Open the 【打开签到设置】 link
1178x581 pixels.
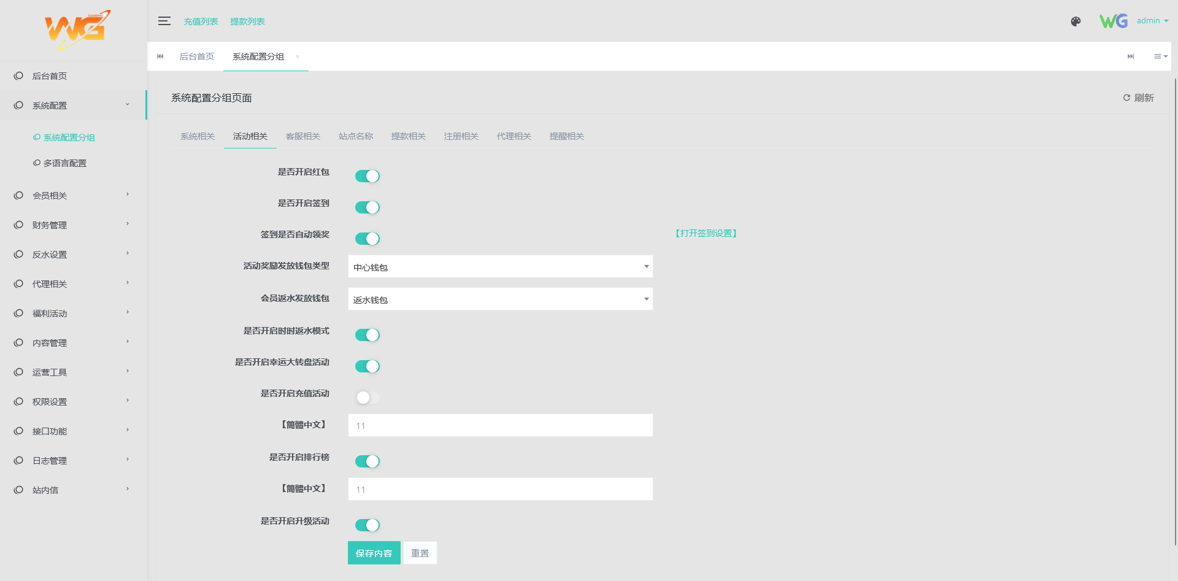pos(706,233)
